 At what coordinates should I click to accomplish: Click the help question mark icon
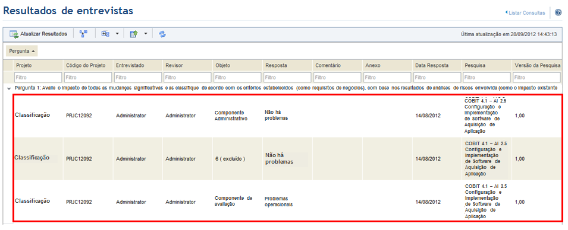click(558, 12)
